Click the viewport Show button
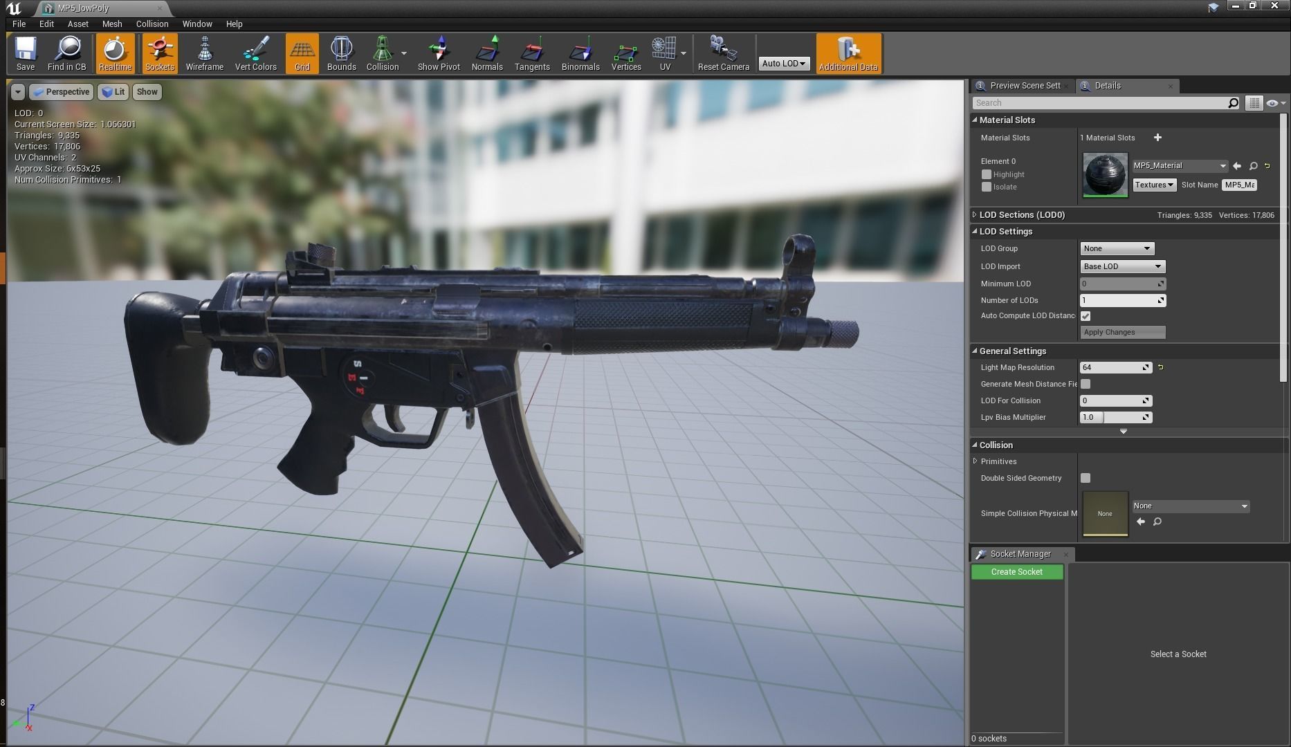This screenshot has height=747, width=1291. (x=147, y=92)
